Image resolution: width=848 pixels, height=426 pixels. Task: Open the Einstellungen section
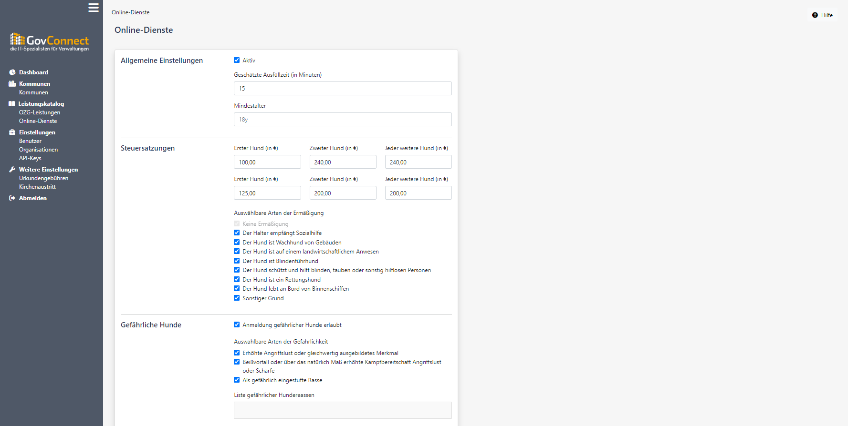tap(37, 132)
